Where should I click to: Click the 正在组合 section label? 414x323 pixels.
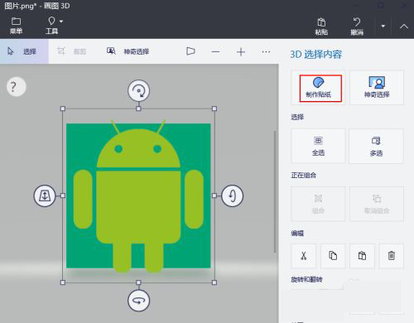304,176
